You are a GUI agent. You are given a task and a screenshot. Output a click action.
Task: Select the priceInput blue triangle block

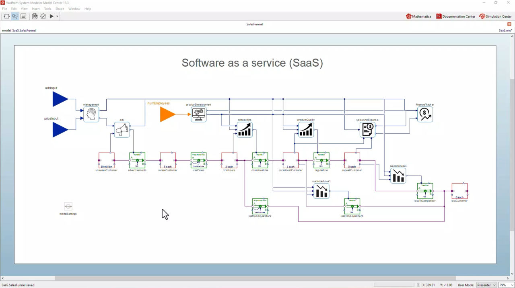pos(60,130)
